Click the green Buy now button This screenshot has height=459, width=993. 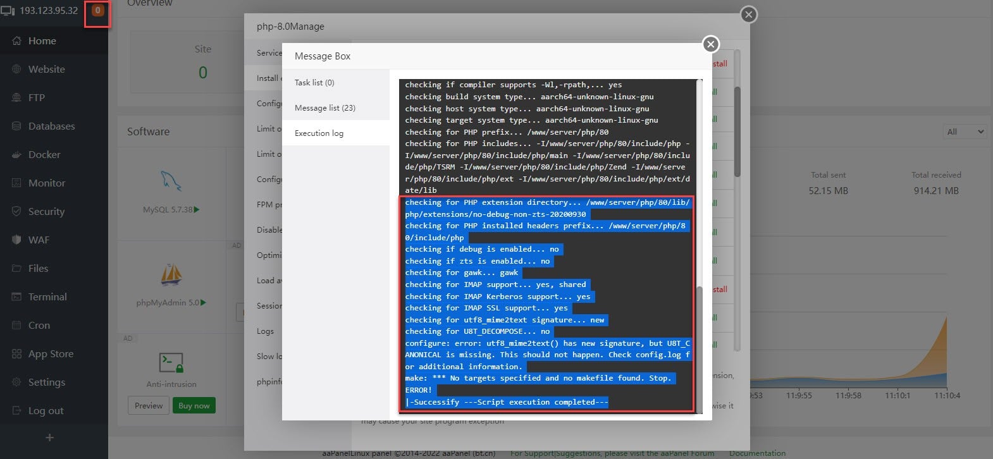tap(194, 405)
